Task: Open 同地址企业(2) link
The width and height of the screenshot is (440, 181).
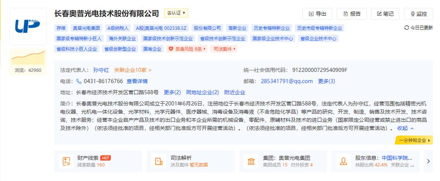Action: point(202,92)
